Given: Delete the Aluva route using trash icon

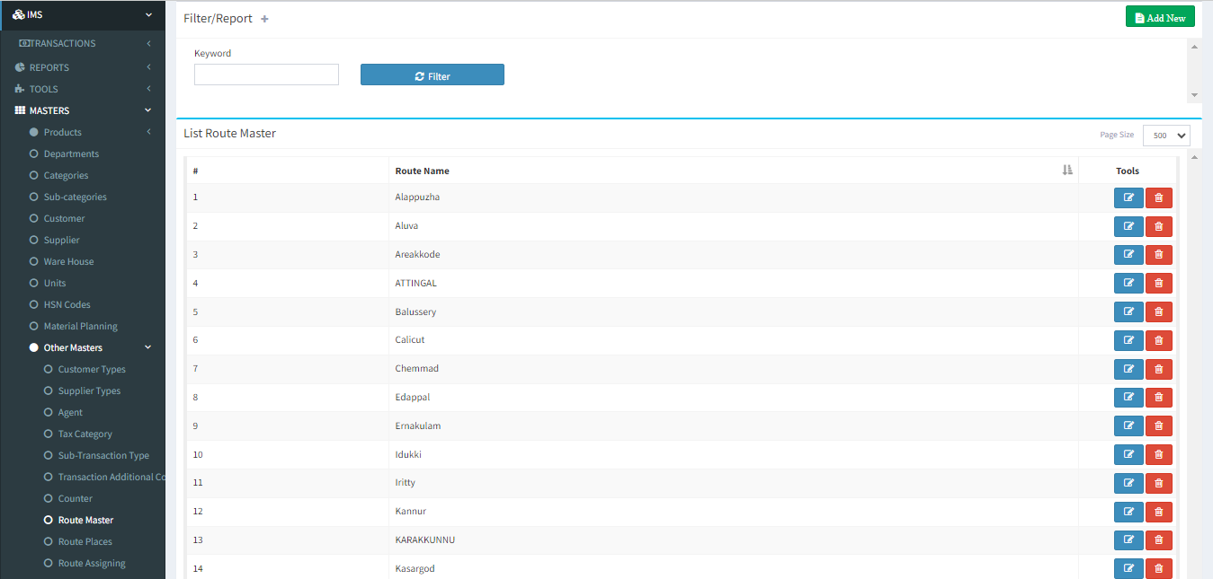Looking at the screenshot, I should (1158, 226).
